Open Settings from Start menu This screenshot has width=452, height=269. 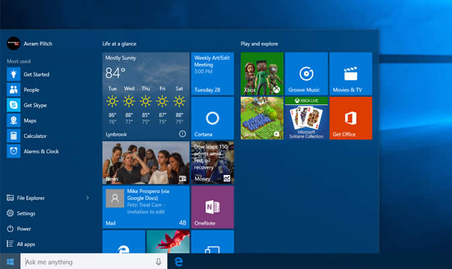26,213
